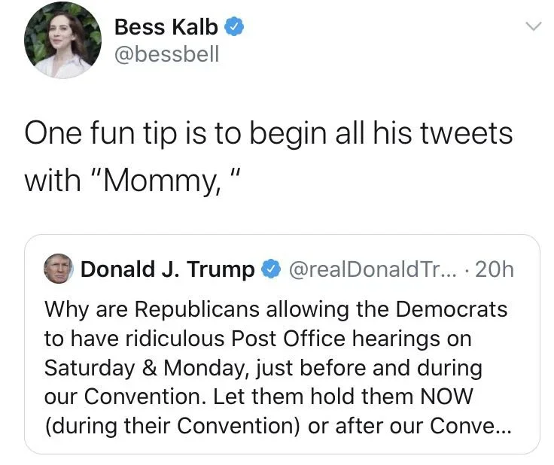Open the @bessbell handle
554x465 pixels.
(x=166, y=54)
